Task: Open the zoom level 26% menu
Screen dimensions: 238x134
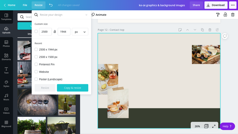Action: [197, 126]
